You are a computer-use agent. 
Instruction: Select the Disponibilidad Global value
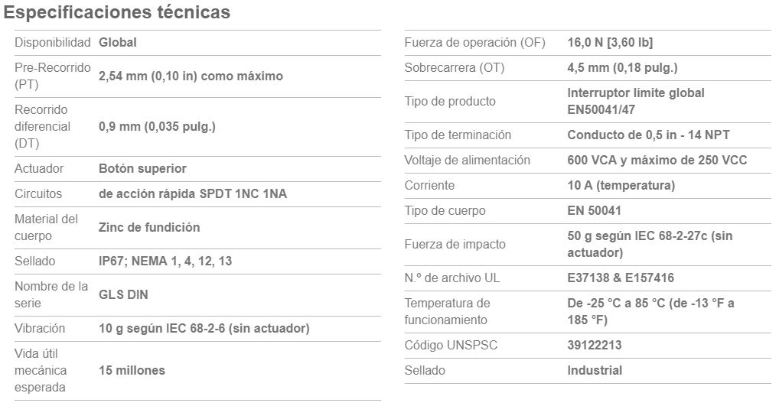(118, 43)
